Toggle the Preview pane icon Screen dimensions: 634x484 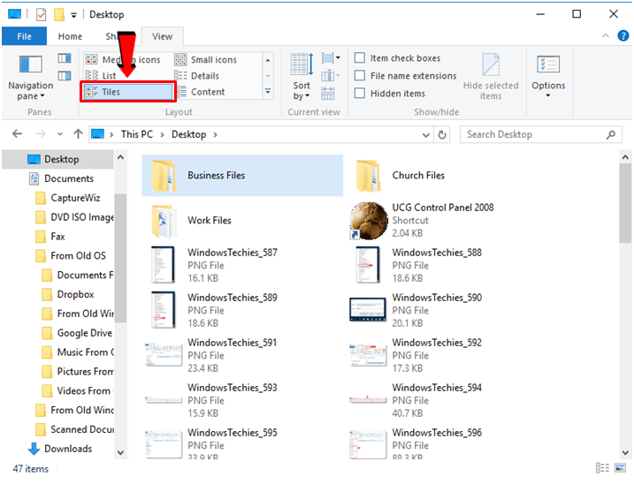(65, 58)
